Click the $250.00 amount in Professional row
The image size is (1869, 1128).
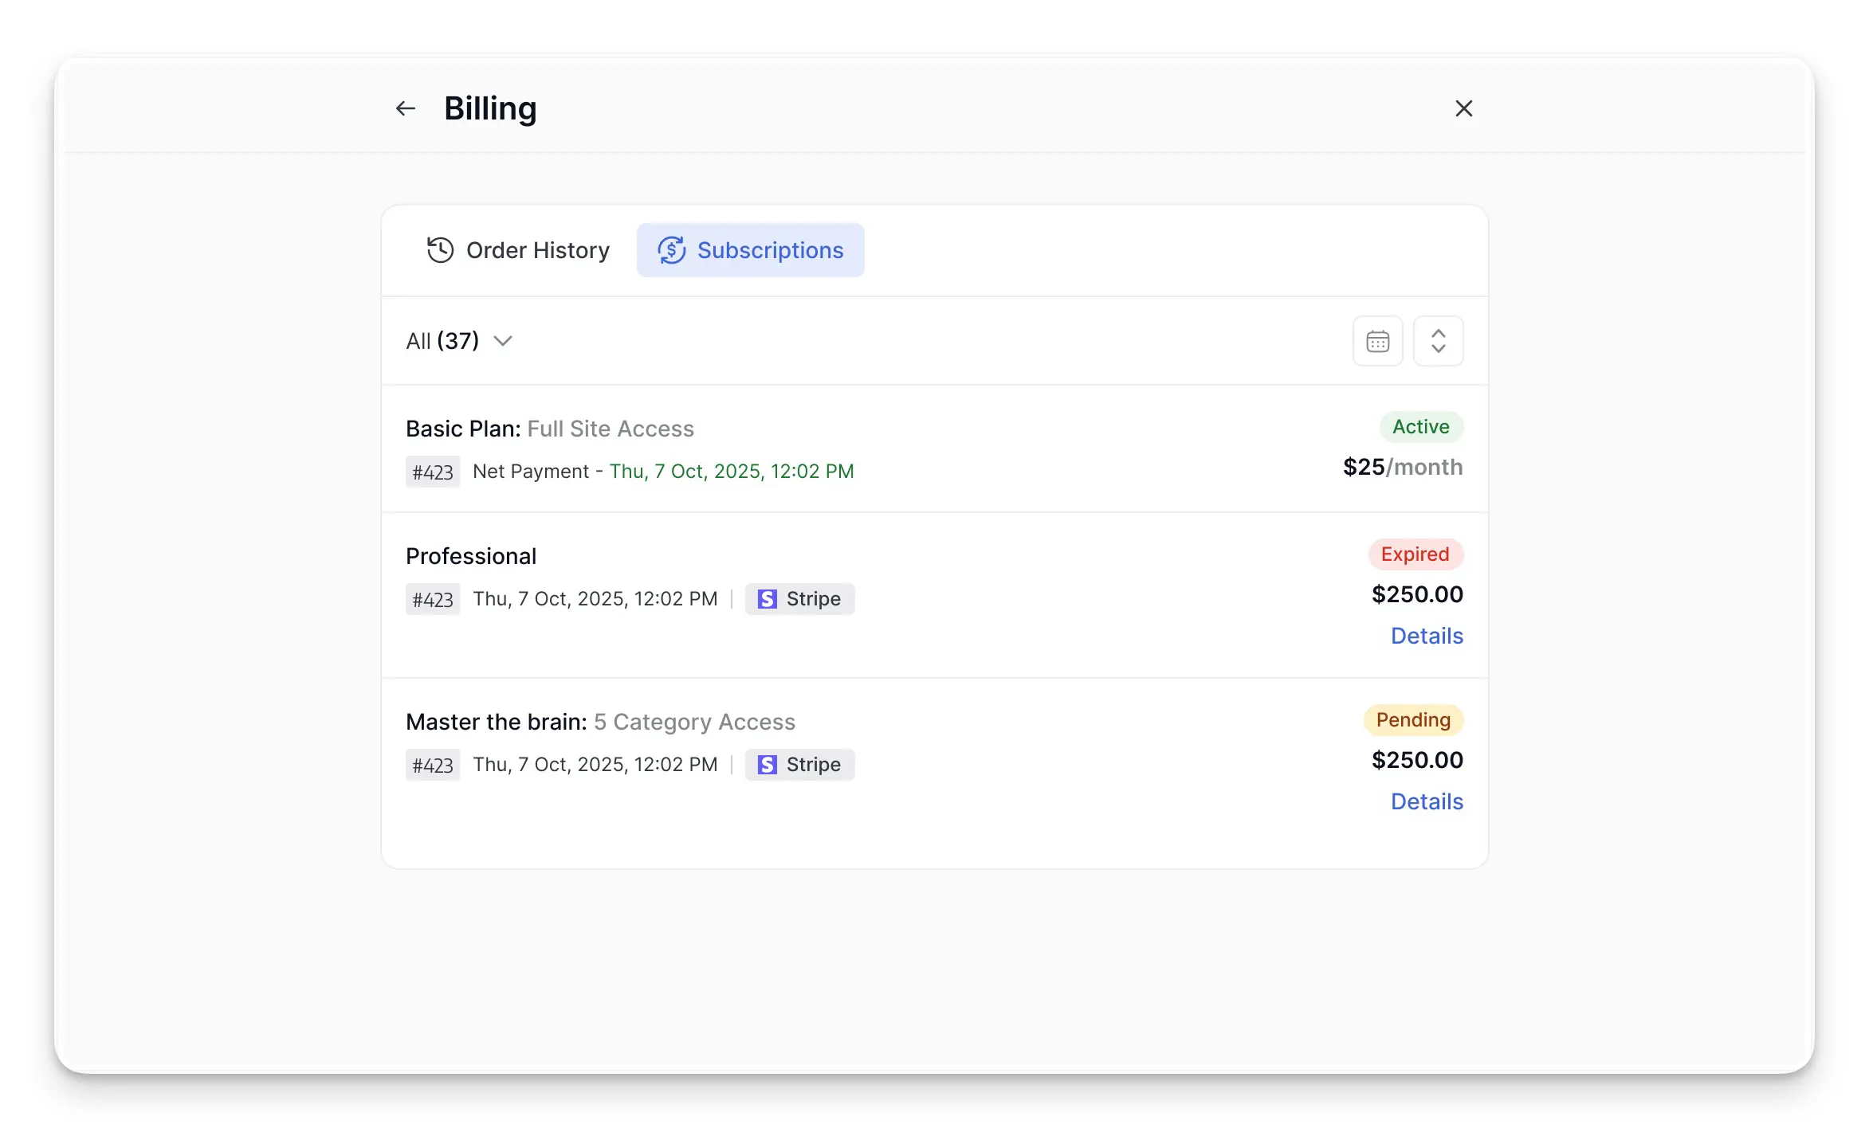coord(1417,594)
